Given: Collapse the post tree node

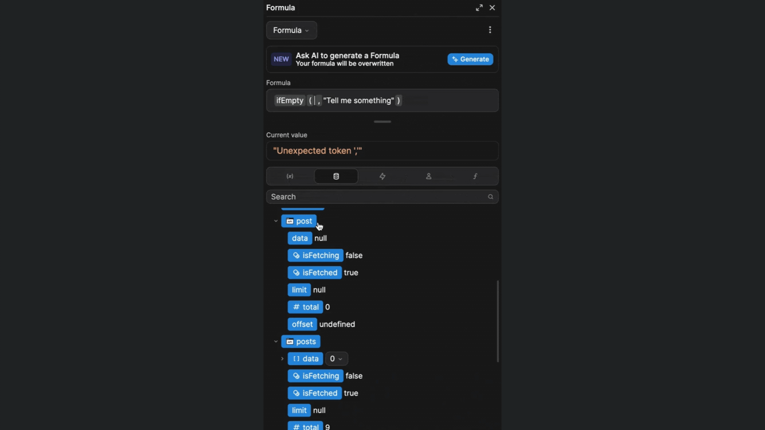Looking at the screenshot, I should [x=275, y=221].
